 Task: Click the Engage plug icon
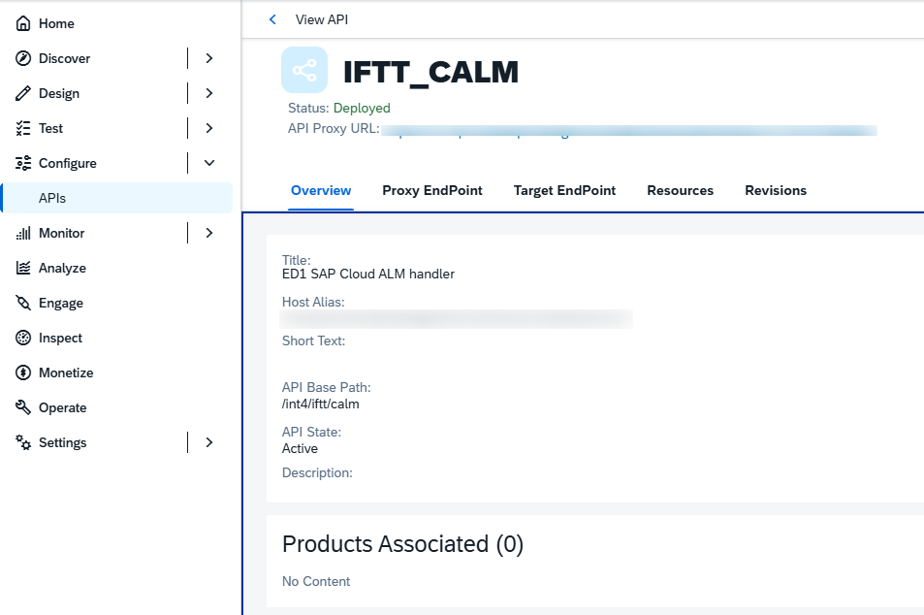pos(23,303)
